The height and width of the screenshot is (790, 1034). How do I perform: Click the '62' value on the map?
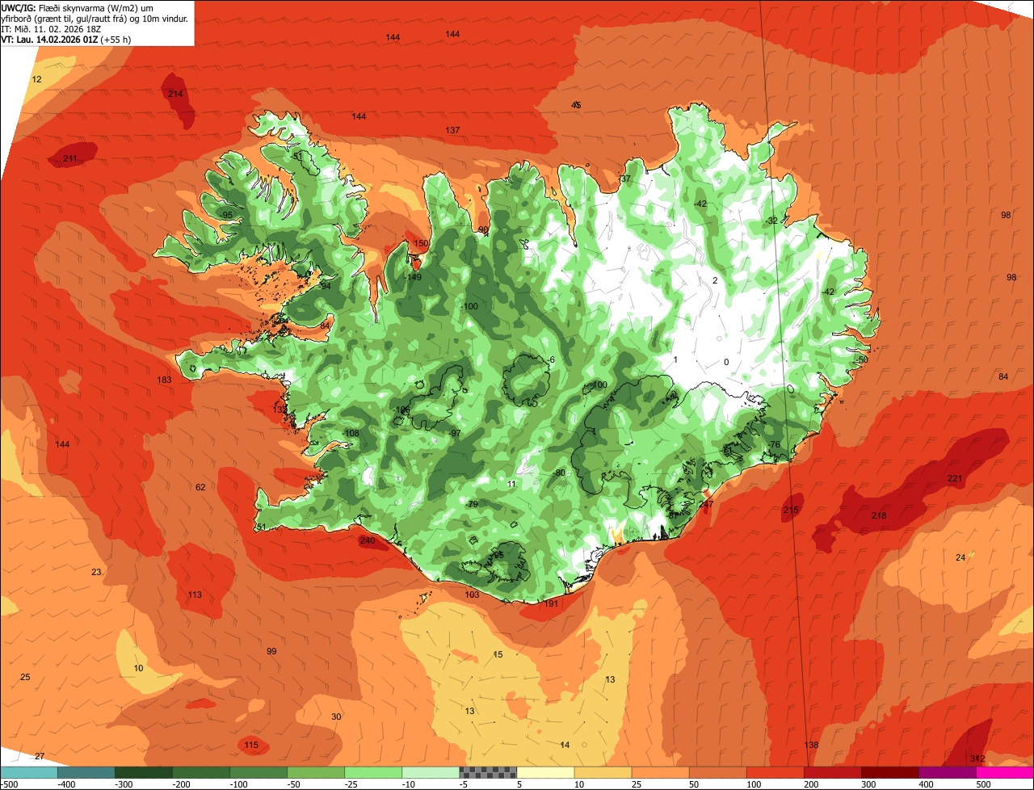(200, 487)
